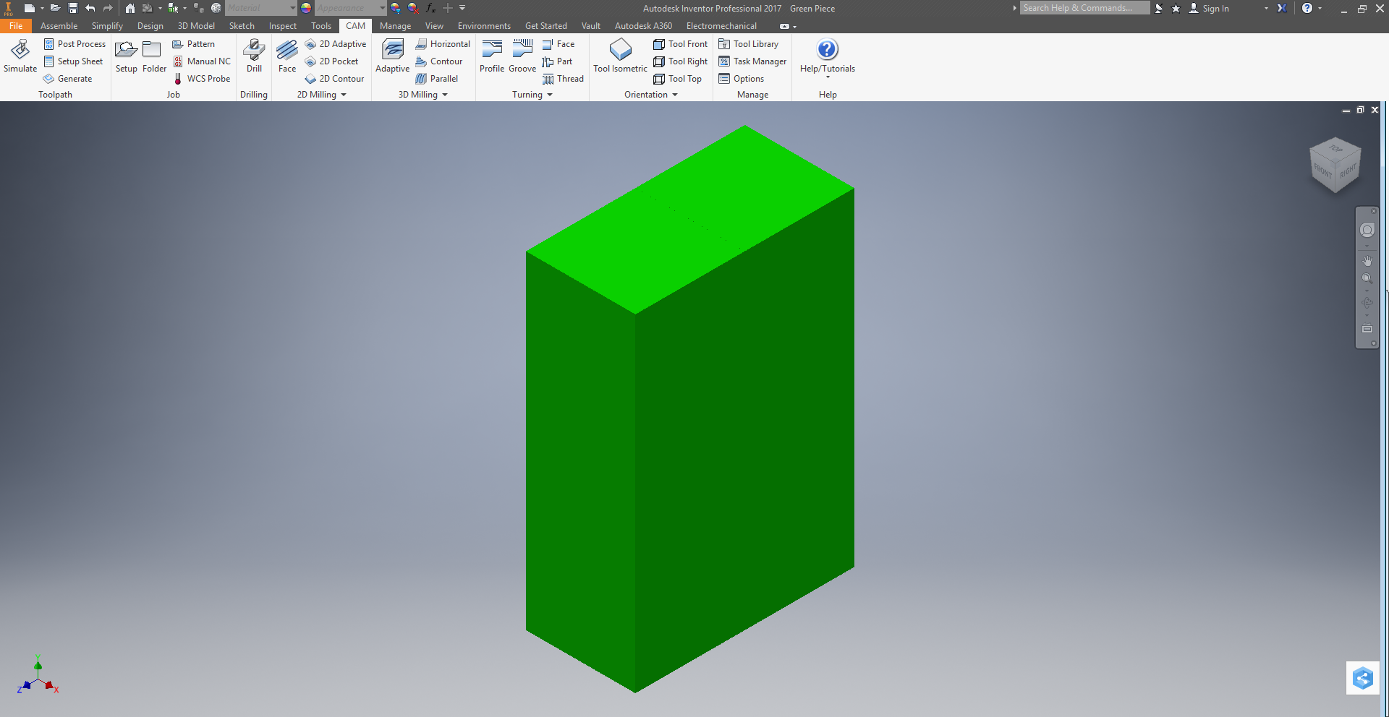Open the color wheel appearance icon
Viewport: 1389px width, 717px height.
pos(306,8)
